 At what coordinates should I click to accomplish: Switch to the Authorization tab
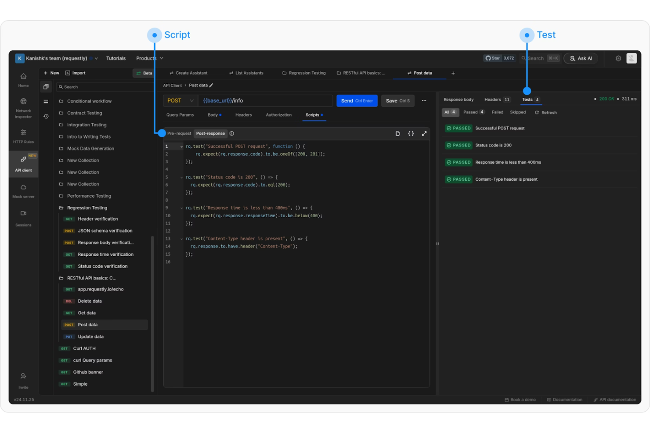click(x=278, y=115)
